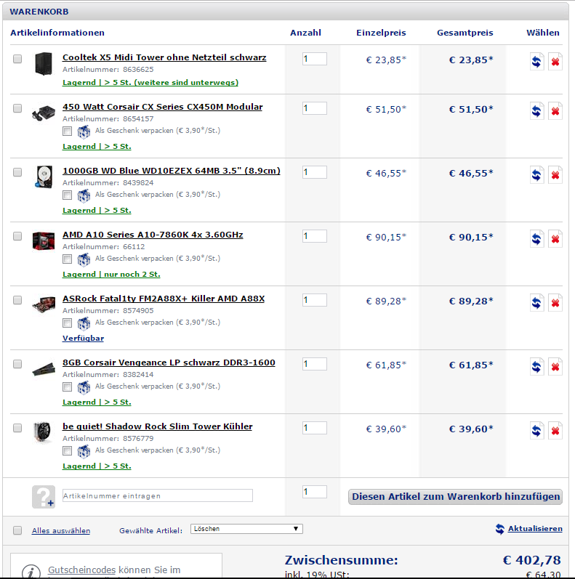The width and height of the screenshot is (575, 579).
Task: Open ASRock Fatal1ty FM2A88X+ Killer link
Action: (x=164, y=299)
